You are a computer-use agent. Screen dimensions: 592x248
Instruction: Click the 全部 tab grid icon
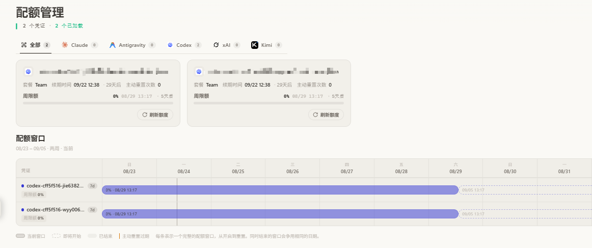24,45
